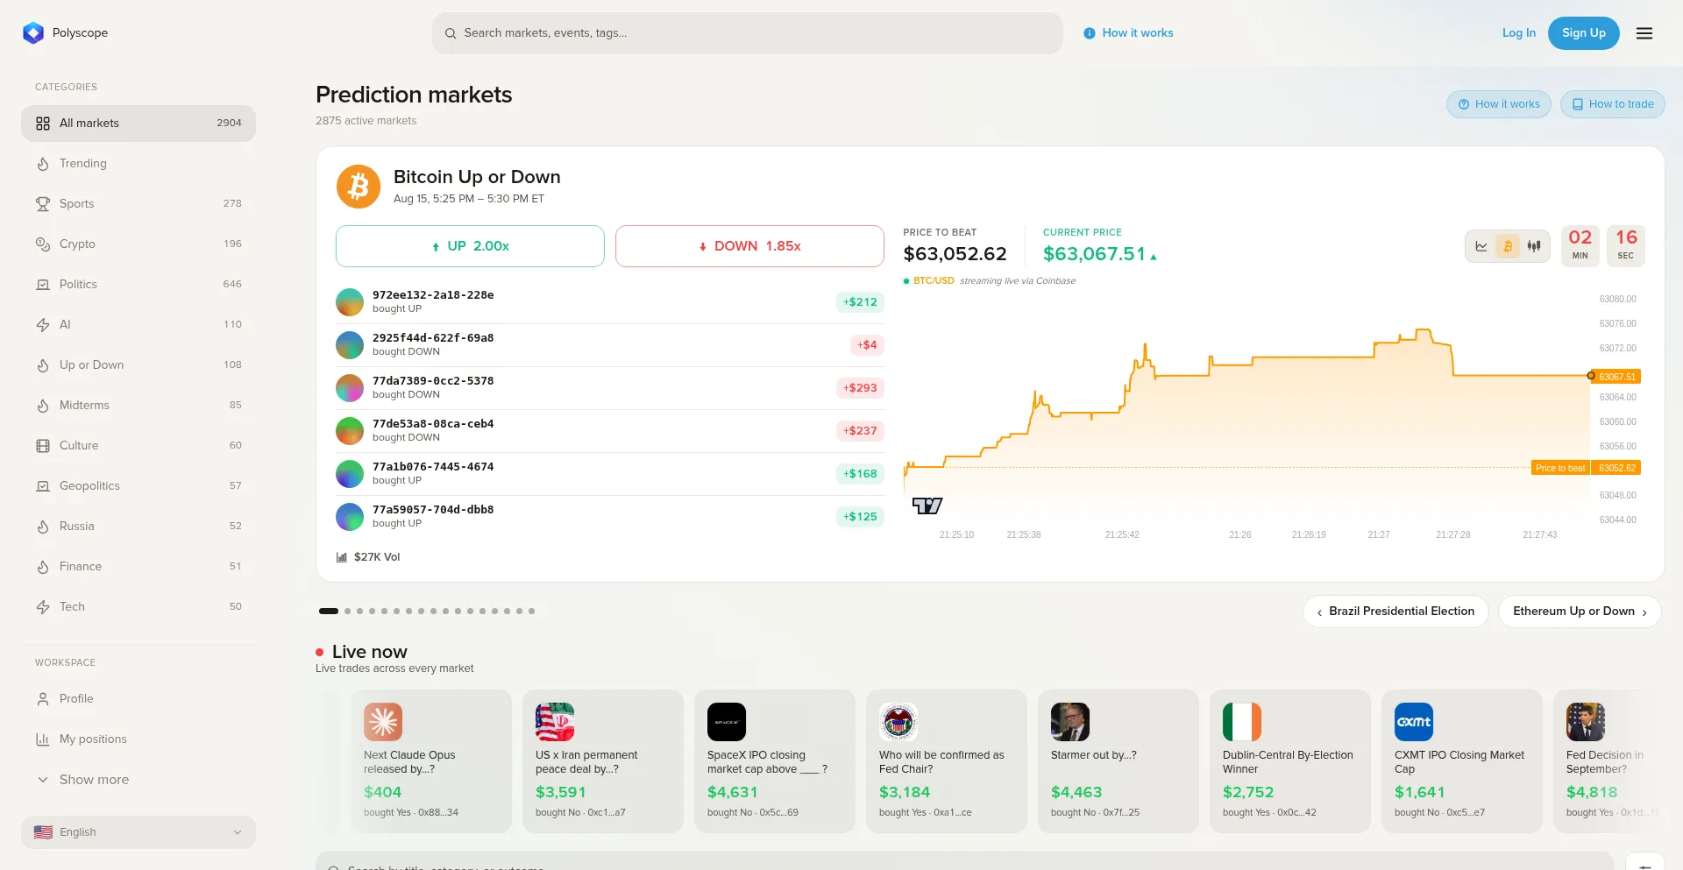1683x870 pixels.
Task: Open the CXMT IPO market thumbnail
Action: click(x=1414, y=722)
